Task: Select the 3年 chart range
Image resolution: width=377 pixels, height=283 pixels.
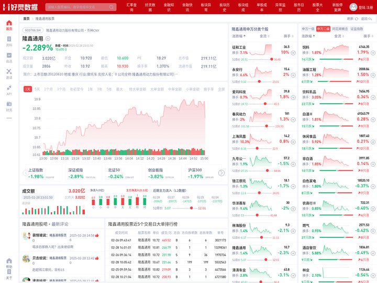Action: click(99, 89)
